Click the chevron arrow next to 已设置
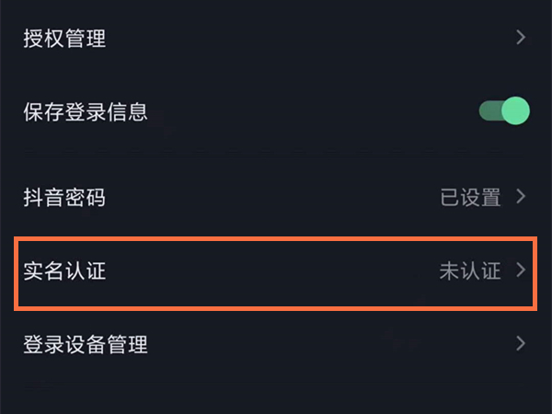The width and height of the screenshot is (552, 414). pyautogui.click(x=521, y=196)
